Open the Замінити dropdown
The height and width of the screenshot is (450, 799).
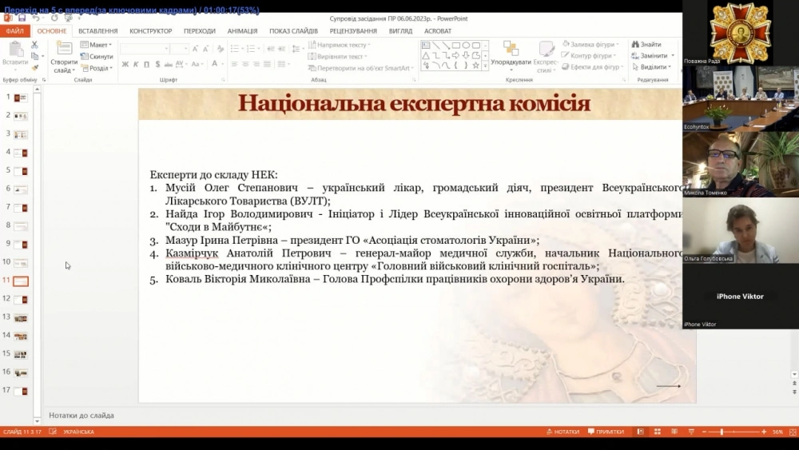(673, 55)
